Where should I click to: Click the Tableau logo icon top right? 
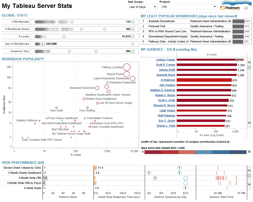(246, 8)
